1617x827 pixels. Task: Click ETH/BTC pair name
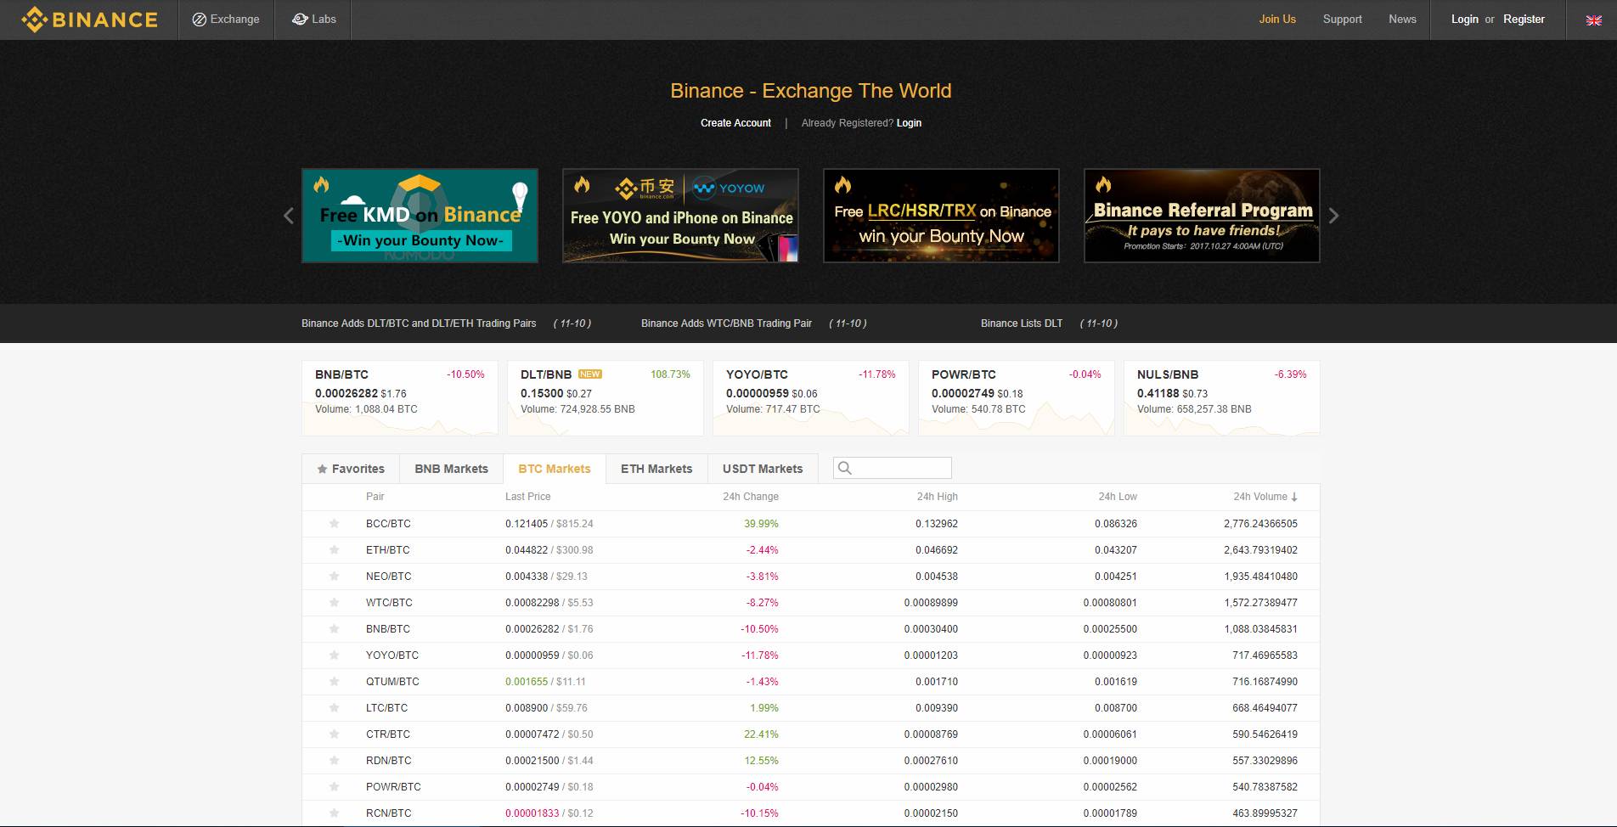coord(388,550)
